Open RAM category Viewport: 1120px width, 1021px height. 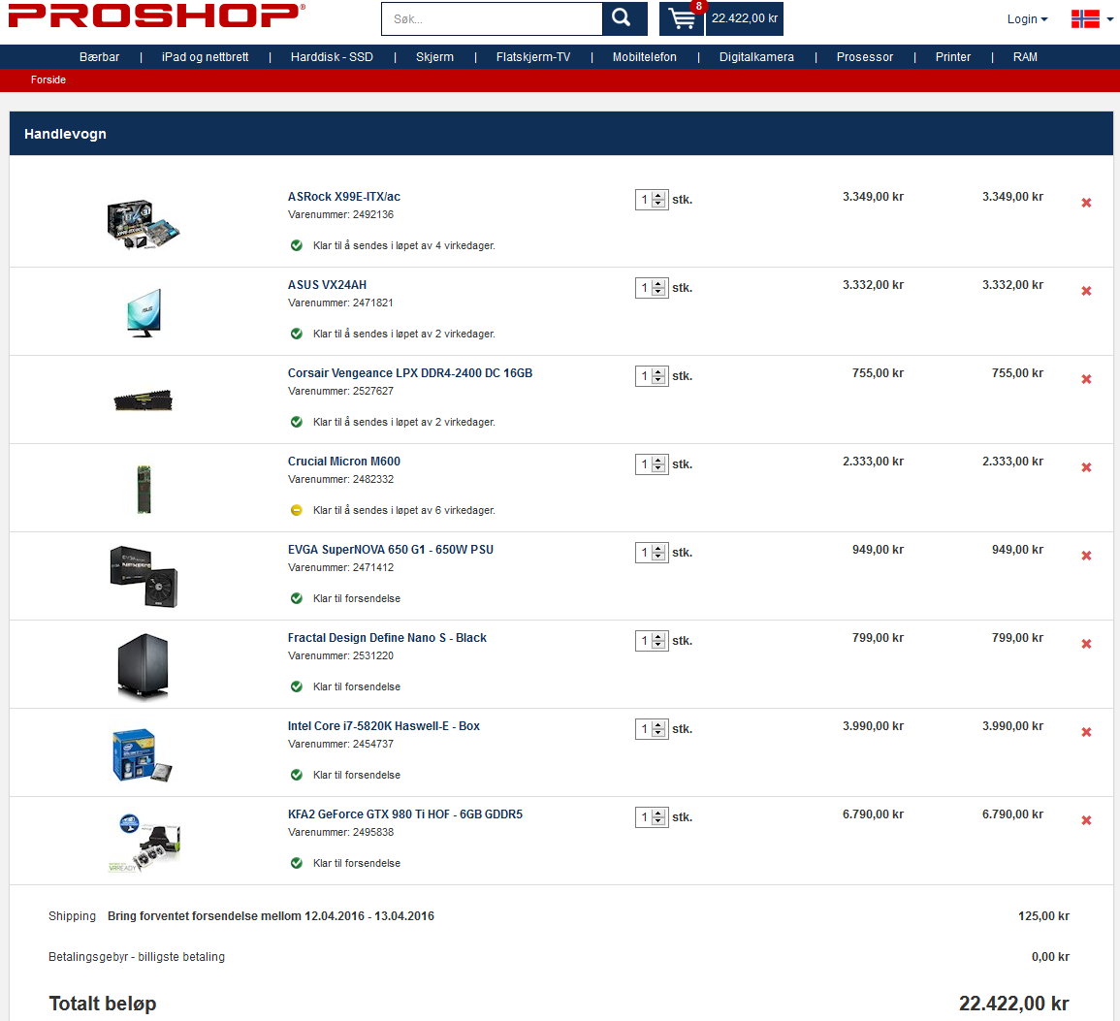[x=1025, y=56]
